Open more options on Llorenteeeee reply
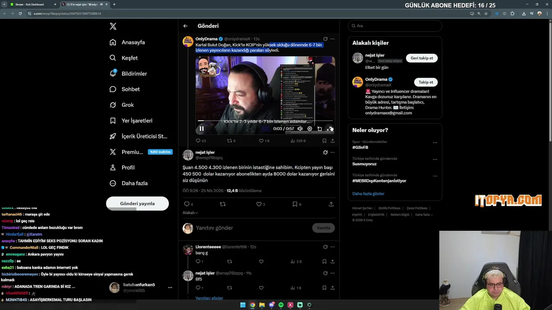This screenshot has height=310, width=552. click(332, 247)
